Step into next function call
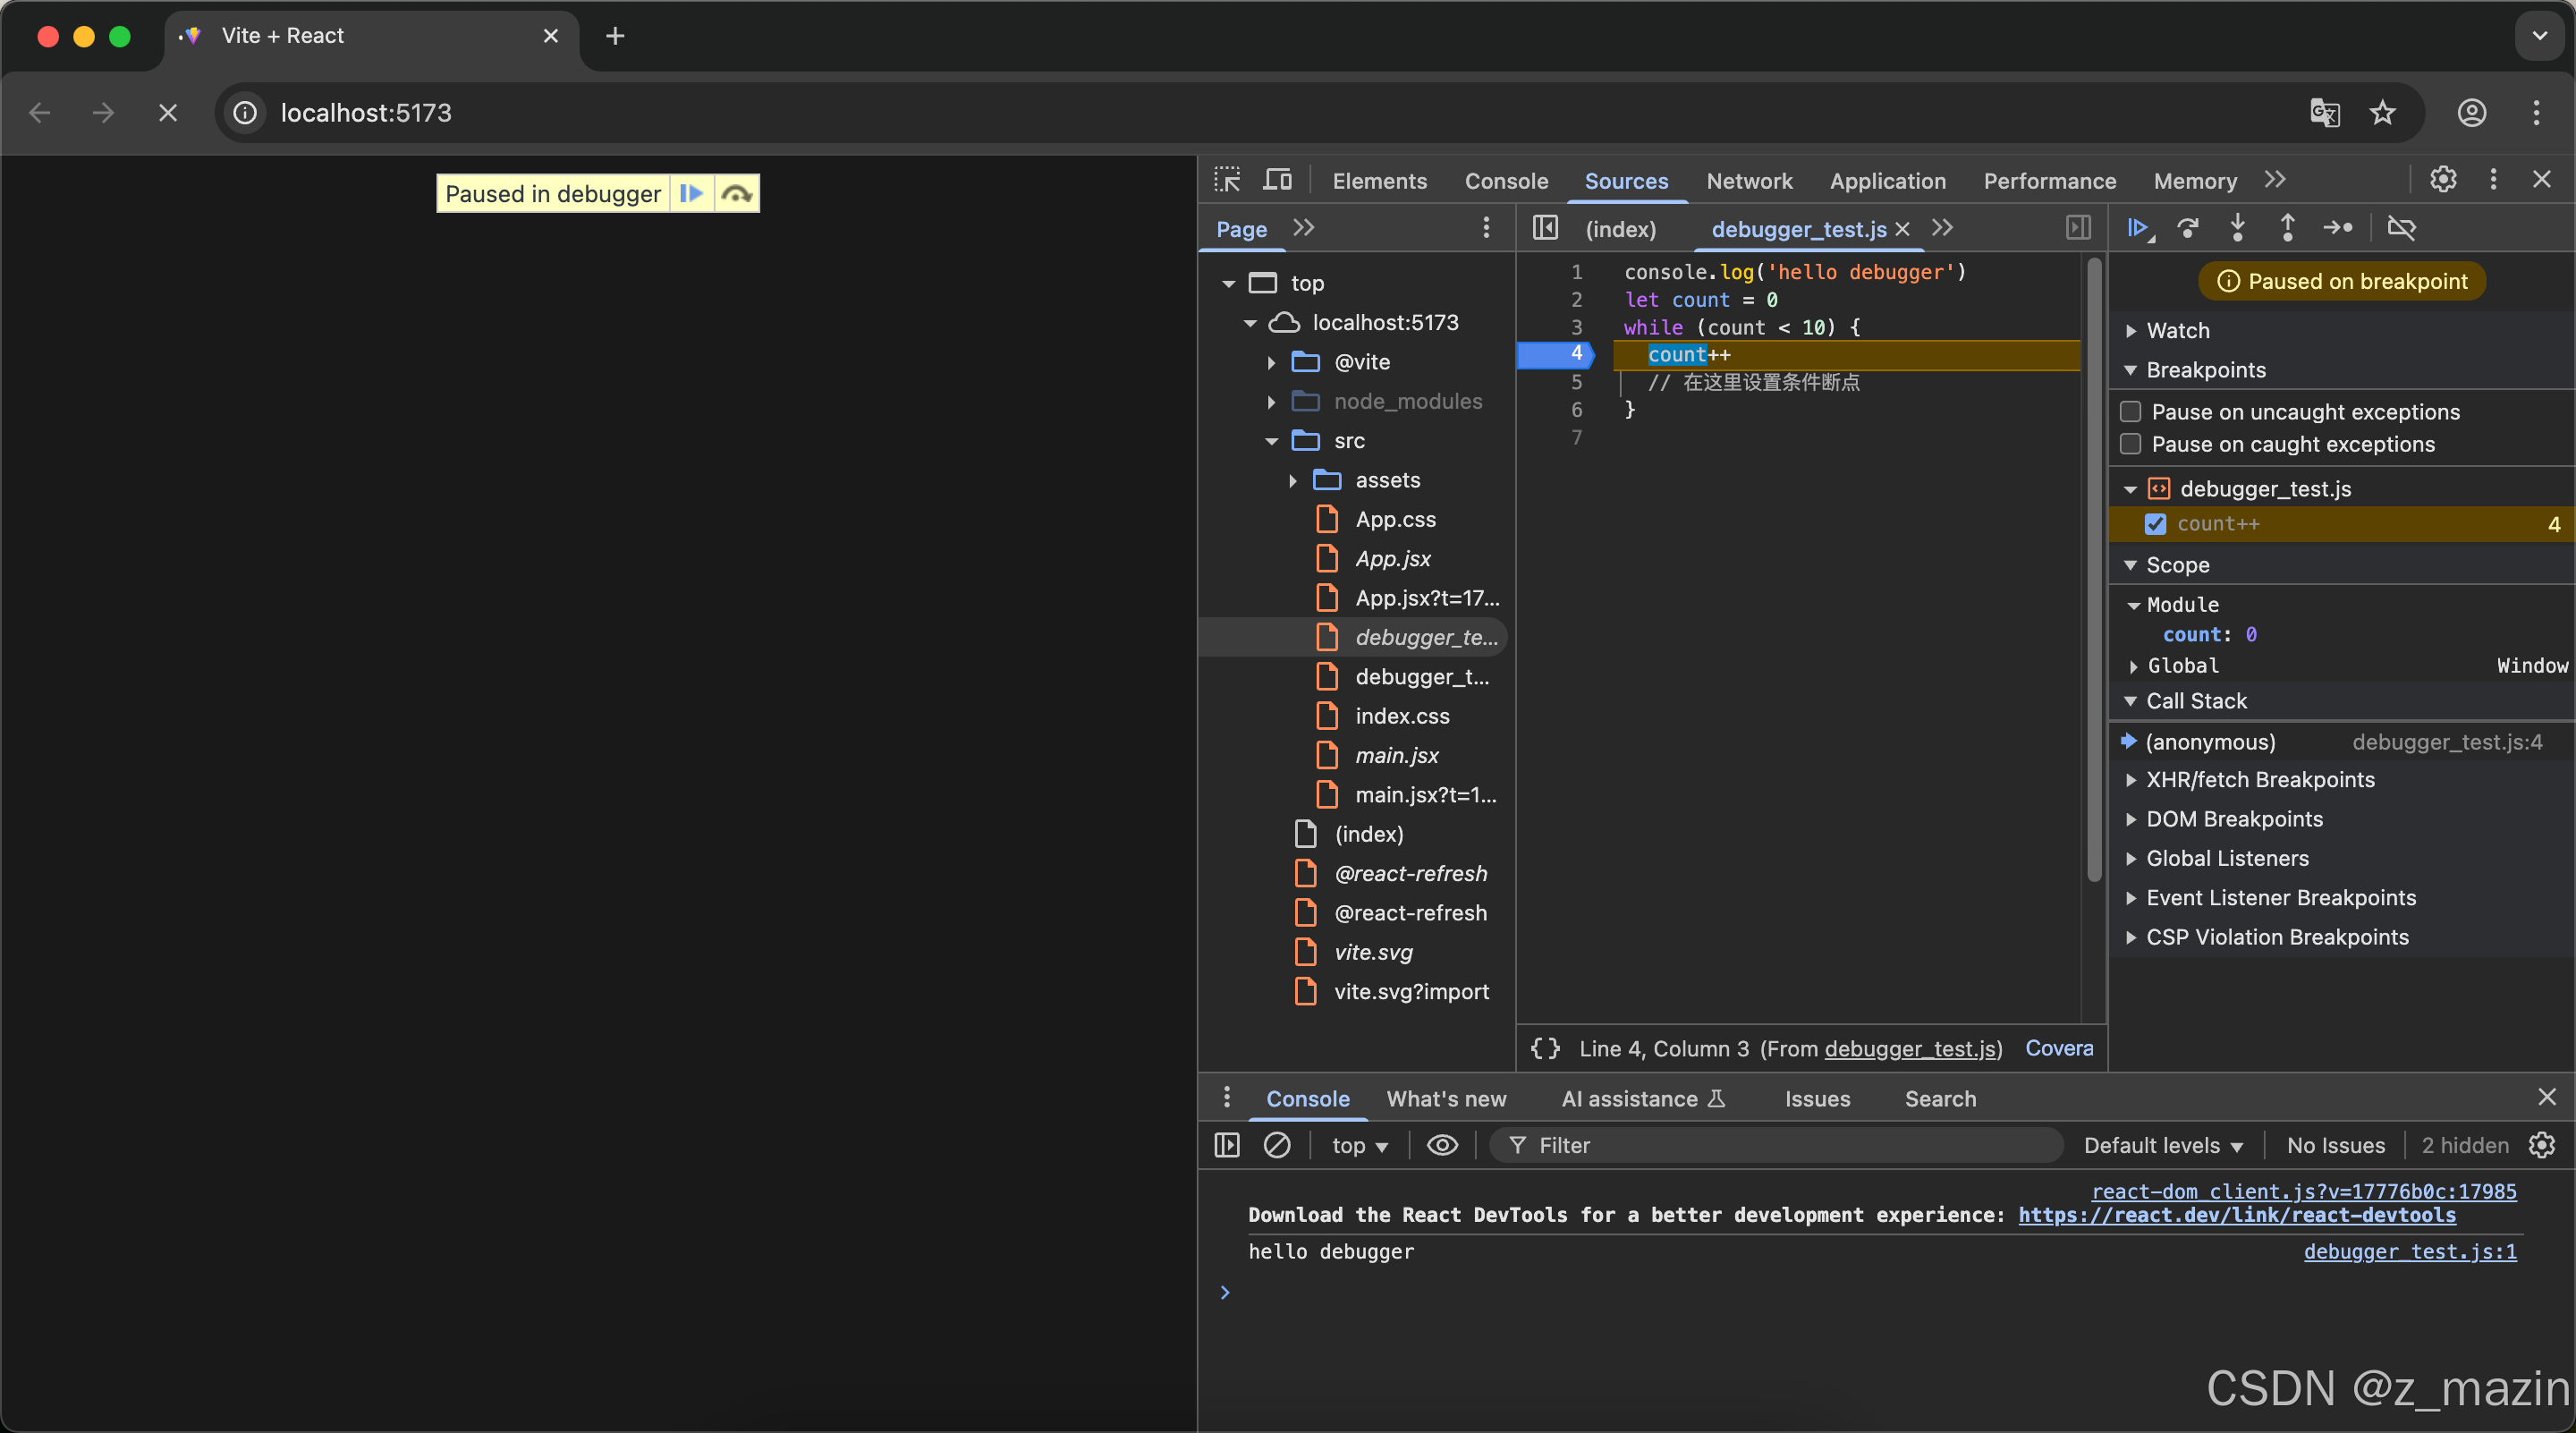 pos(2237,228)
